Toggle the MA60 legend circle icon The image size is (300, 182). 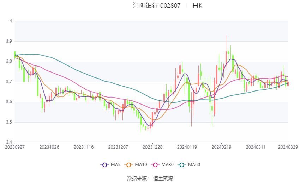pyautogui.click(x=182, y=165)
